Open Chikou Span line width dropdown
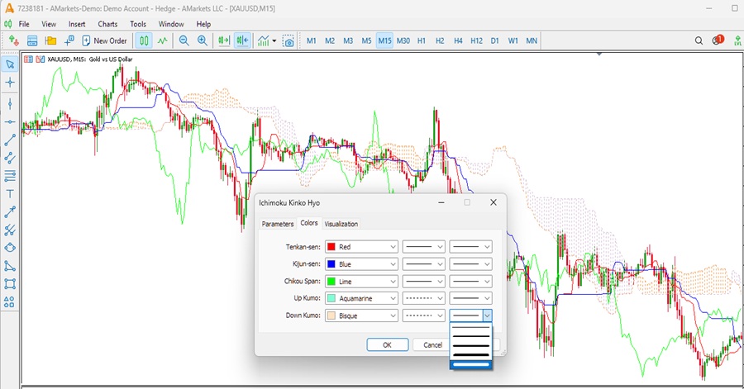Screen dimensions: 744x389 (x=470, y=282)
